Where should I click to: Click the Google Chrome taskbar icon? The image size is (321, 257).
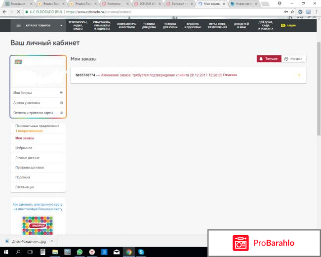128,252
